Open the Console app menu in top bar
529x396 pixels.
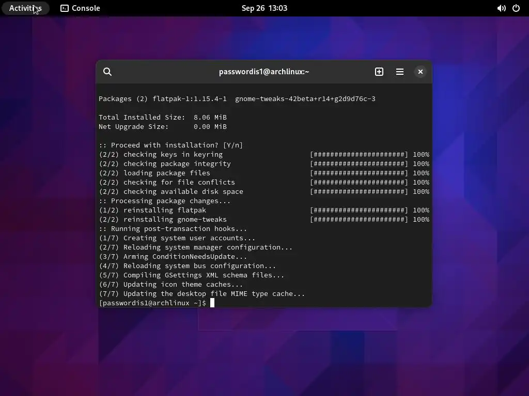80,8
